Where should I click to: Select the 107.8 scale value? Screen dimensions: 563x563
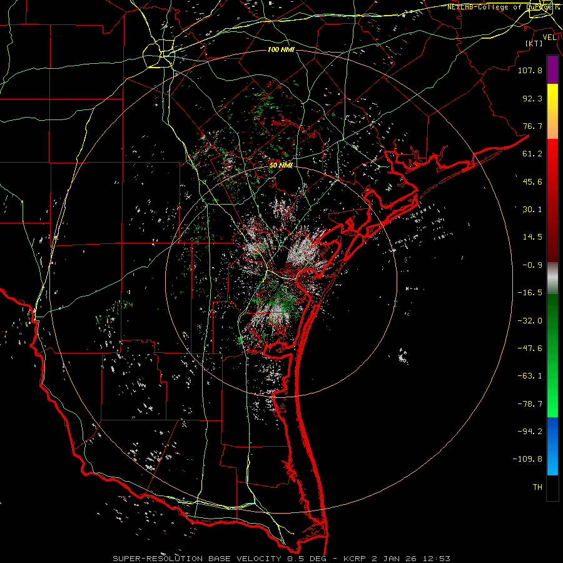pyautogui.click(x=530, y=70)
